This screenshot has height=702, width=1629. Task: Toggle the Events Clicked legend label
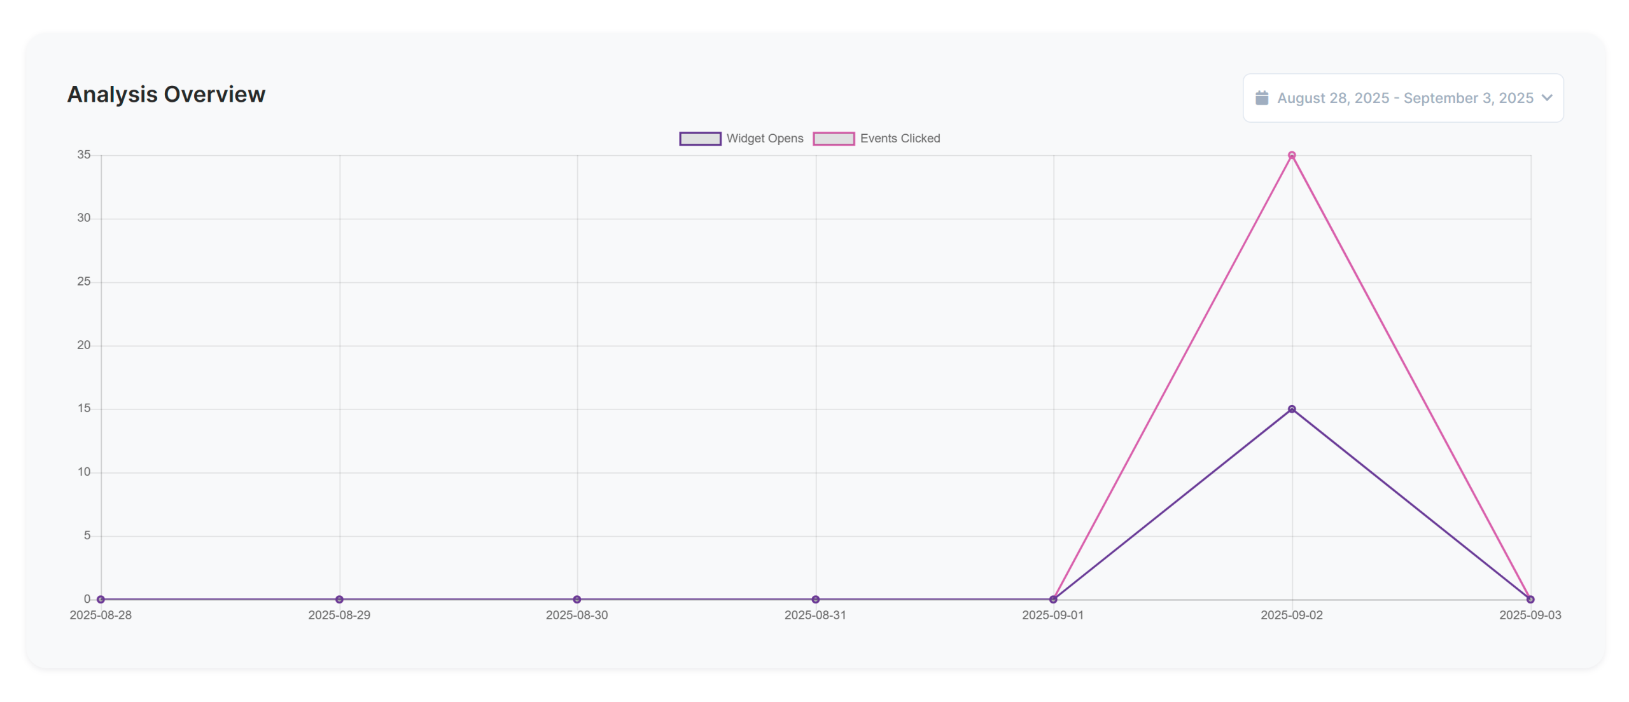click(899, 139)
